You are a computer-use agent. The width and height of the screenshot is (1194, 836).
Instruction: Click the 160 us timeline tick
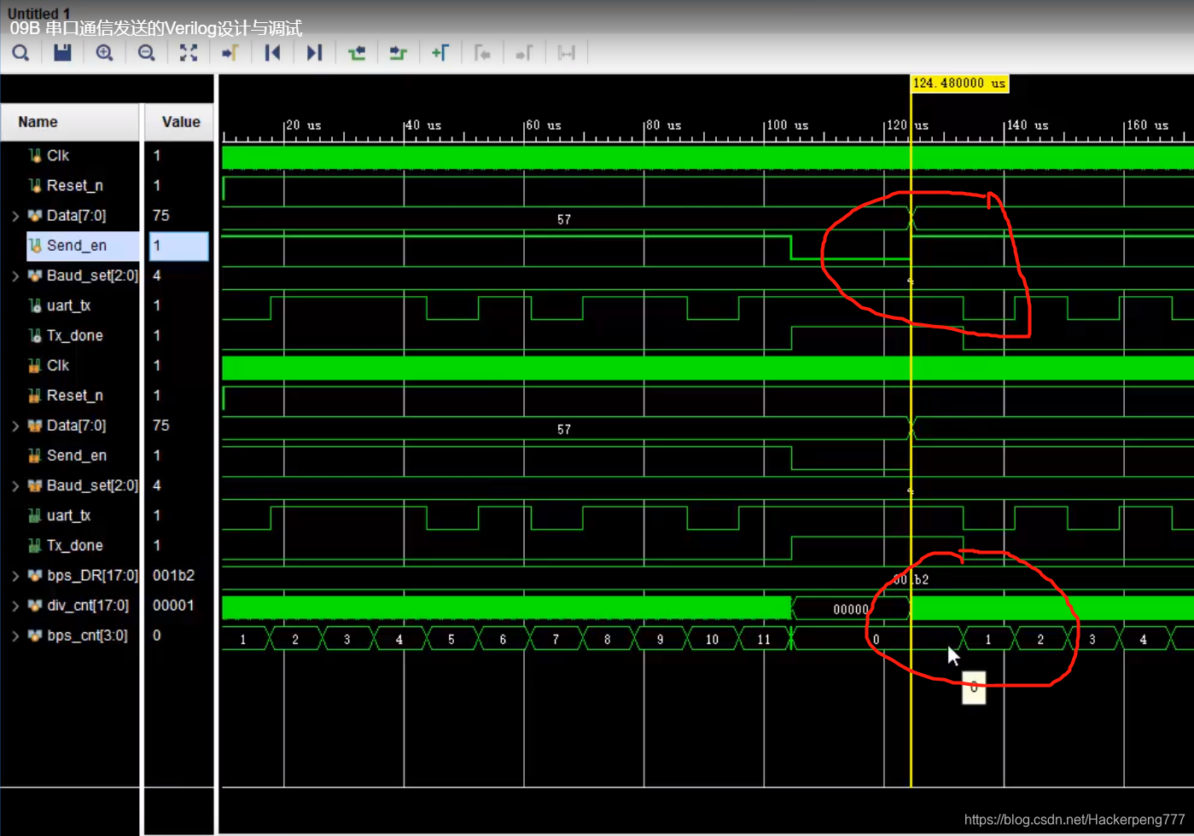point(1147,125)
